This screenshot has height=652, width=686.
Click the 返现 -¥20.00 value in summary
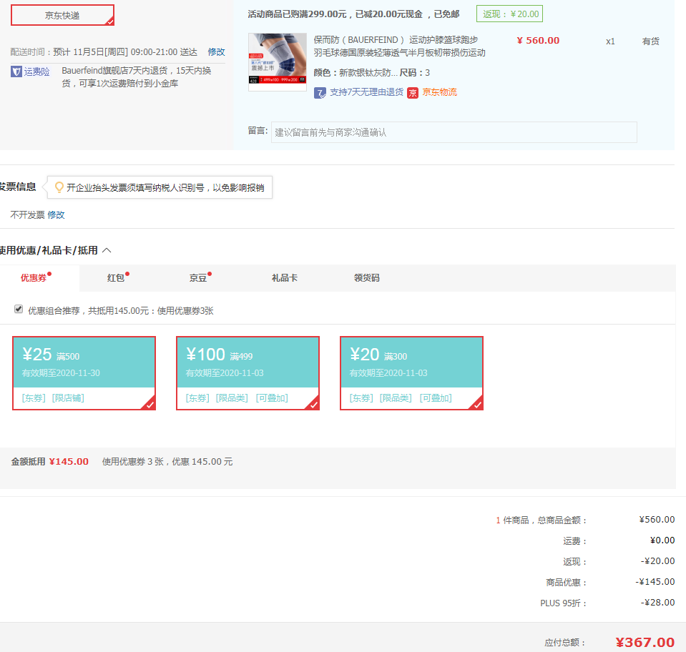[658, 561]
